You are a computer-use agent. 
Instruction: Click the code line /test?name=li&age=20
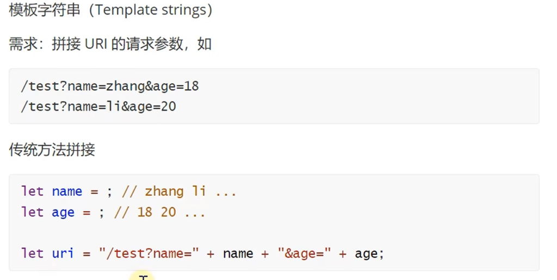[x=98, y=106]
